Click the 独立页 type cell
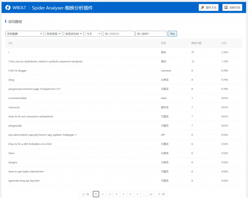Viewport: 248px width, 198px height. (x=165, y=107)
